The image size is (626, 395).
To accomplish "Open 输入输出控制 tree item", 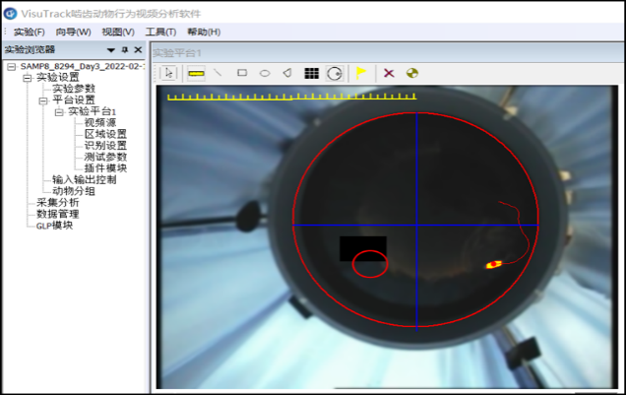I will click(85, 179).
